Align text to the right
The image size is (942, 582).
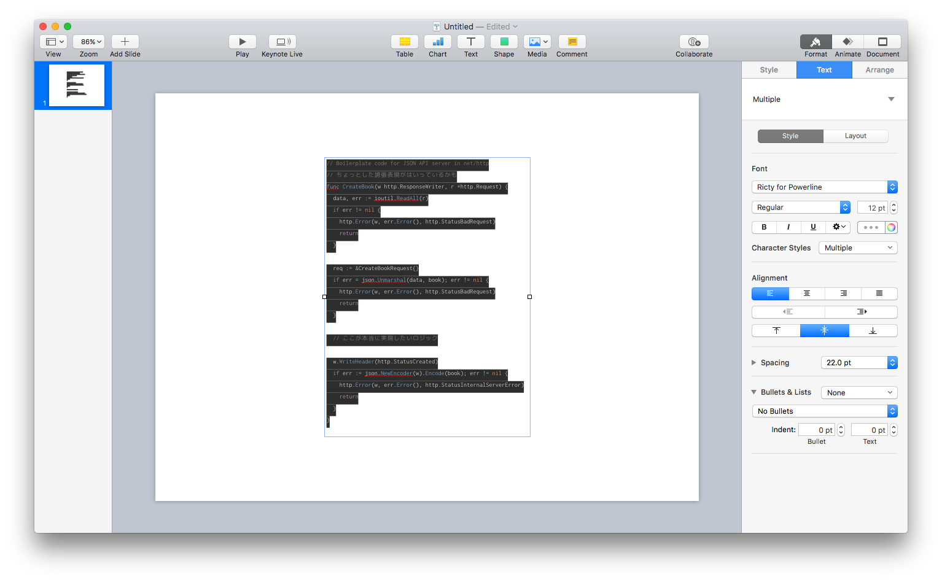(x=843, y=293)
